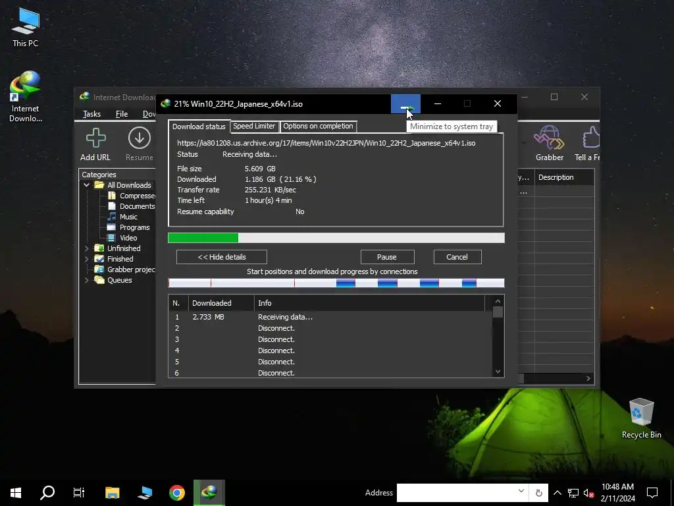This screenshot has width=674, height=506.
Task: Click the Description column header in main window
Action: (564, 177)
